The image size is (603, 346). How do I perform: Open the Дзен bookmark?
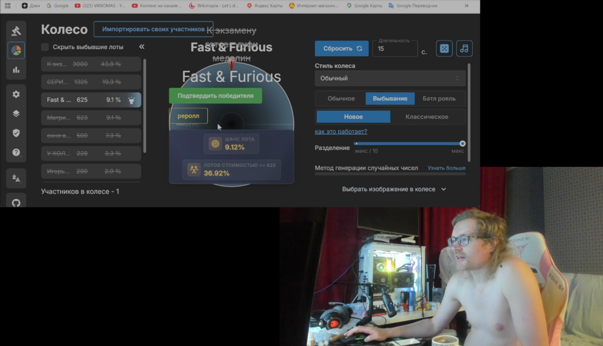[x=31, y=6]
